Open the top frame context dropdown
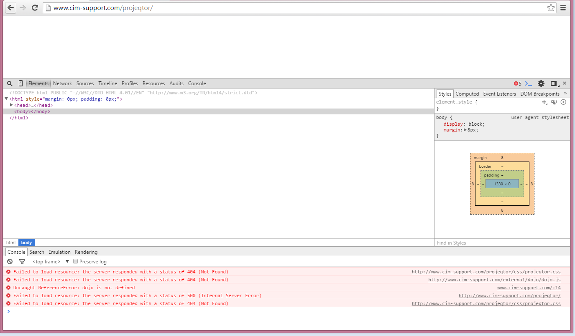 tap(50, 262)
